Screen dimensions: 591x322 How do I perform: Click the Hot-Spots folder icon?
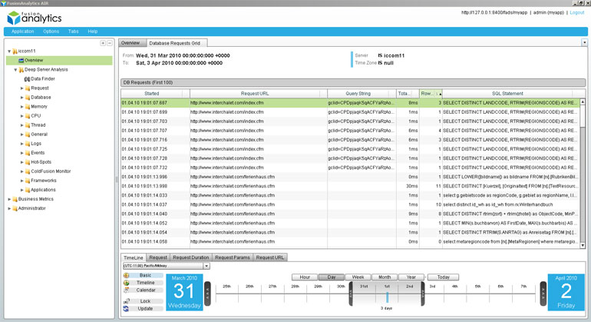(28, 162)
